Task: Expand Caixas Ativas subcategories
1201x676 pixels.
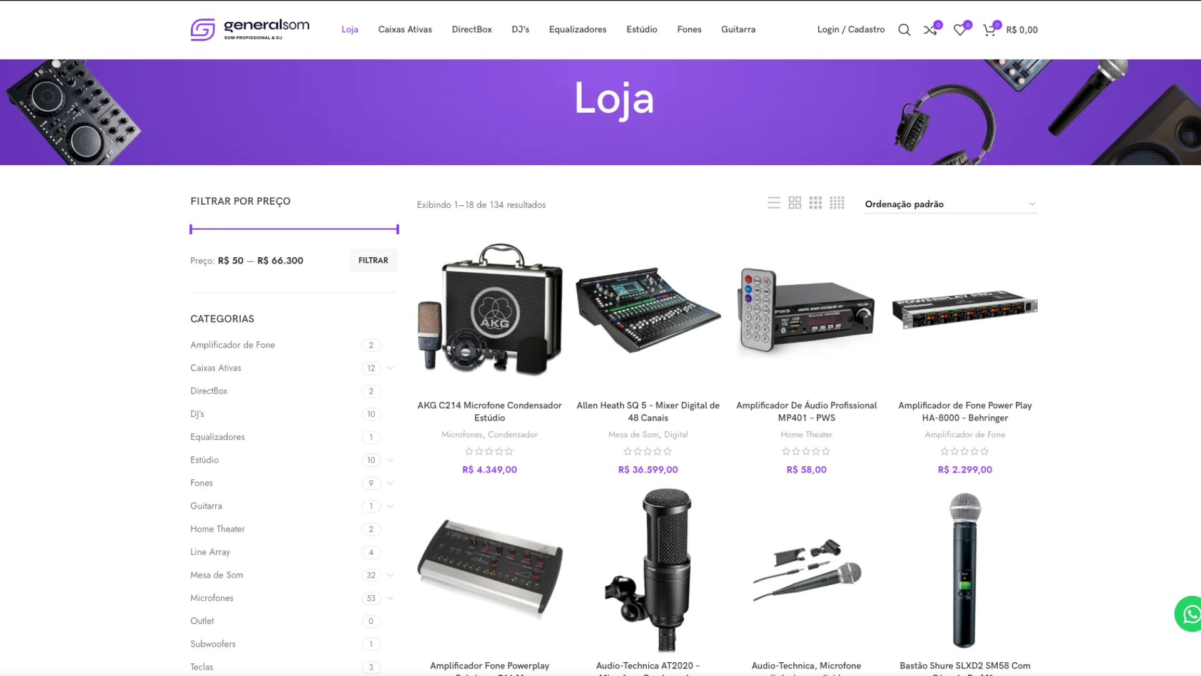Action: (390, 368)
